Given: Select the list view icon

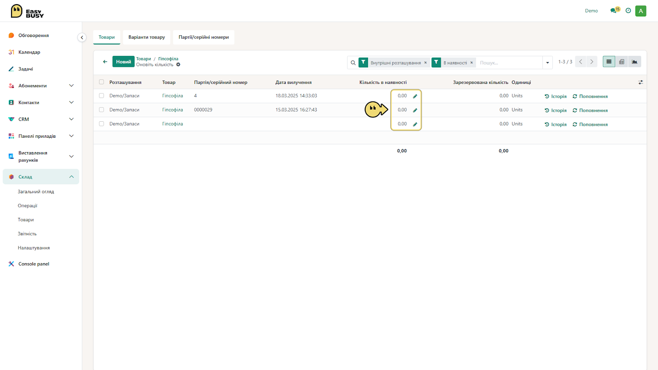Looking at the screenshot, I should 609,62.
